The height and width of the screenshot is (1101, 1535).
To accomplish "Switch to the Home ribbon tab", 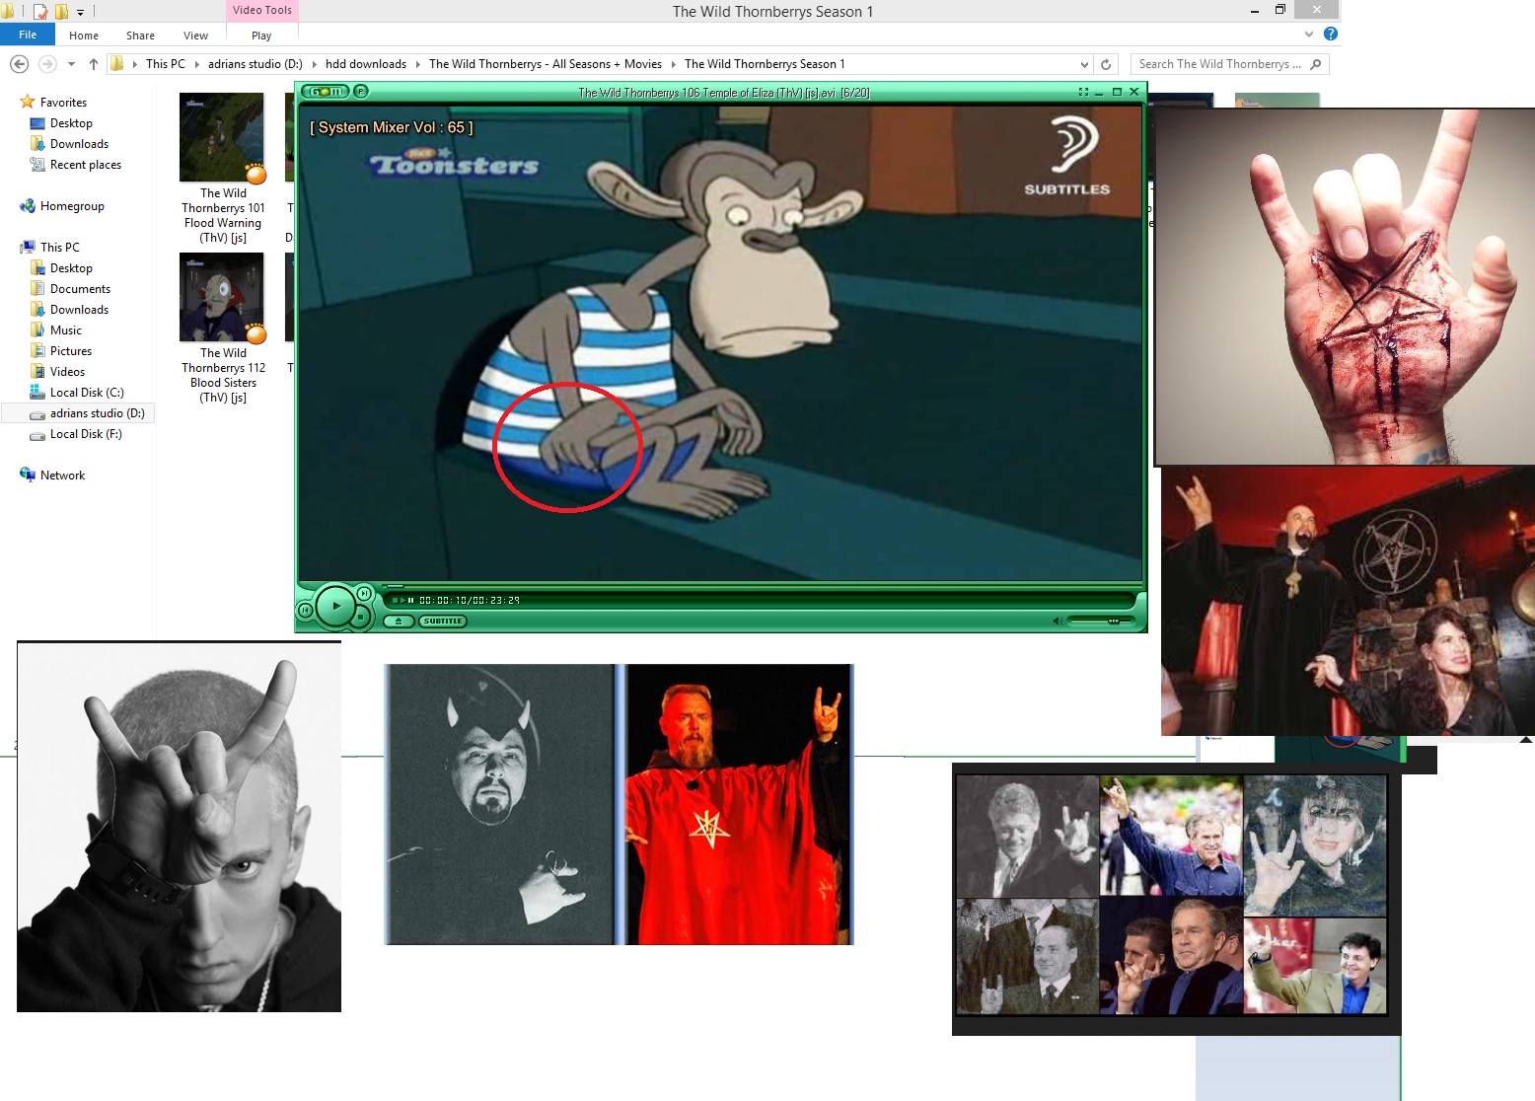I will click(x=84, y=36).
